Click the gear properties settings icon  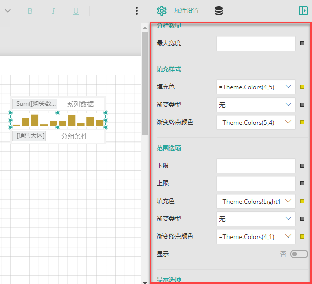(161, 11)
